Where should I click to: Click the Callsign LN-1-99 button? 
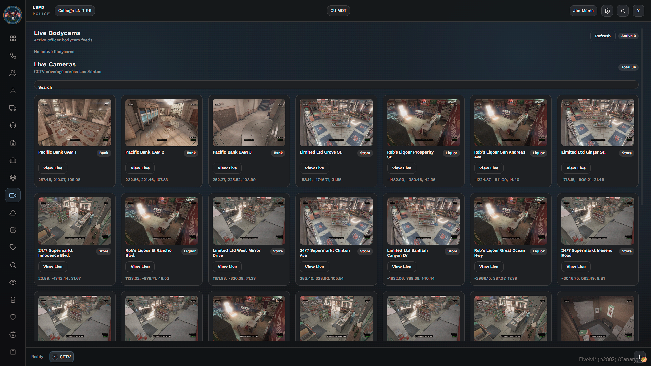point(75,11)
